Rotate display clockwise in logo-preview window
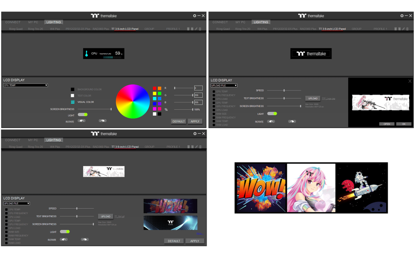This screenshot has height=257, width=415. (292, 122)
